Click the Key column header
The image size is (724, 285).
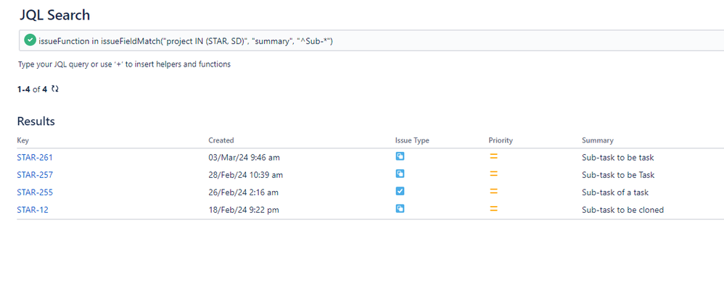tap(22, 140)
